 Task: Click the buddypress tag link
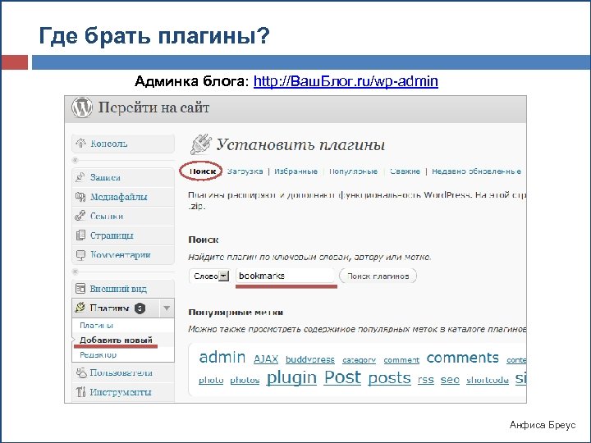[310, 360]
